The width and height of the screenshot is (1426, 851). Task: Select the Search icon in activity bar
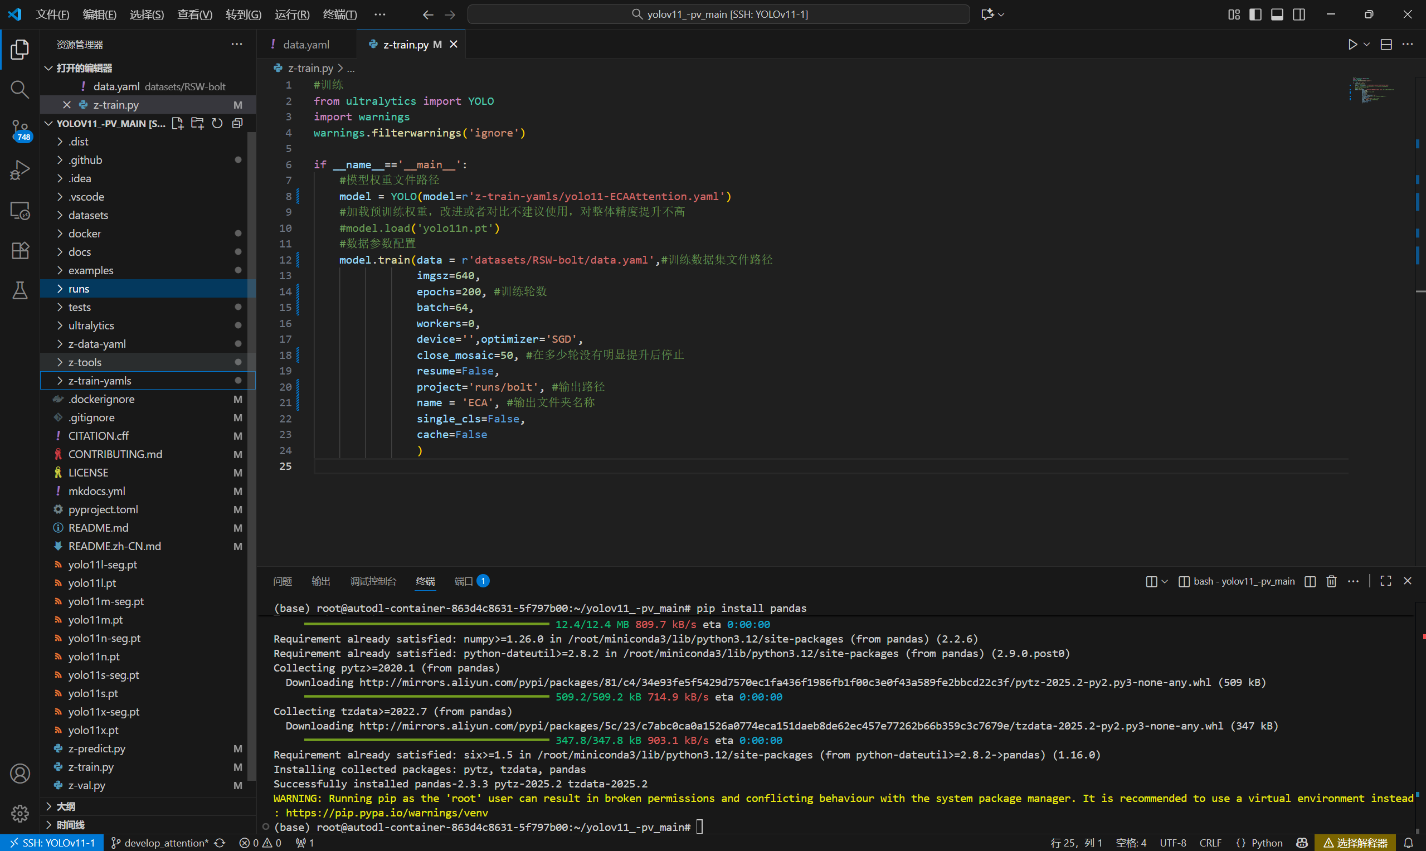20,90
